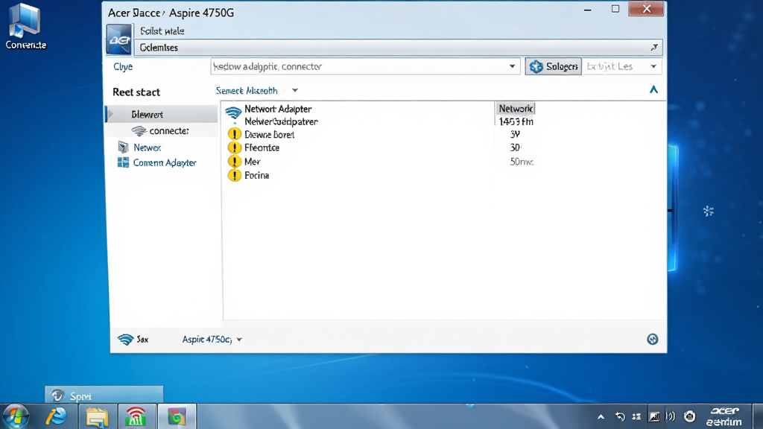Select the Mer row text
Screen dimensions: 763x429
click(252, 162)
